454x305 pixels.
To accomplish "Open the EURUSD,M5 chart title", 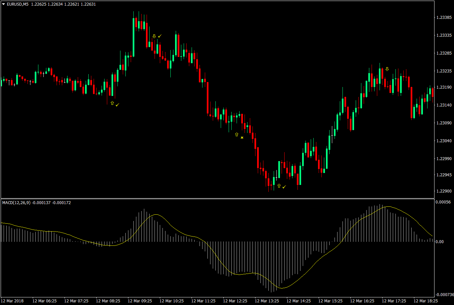I will [18, 4].
